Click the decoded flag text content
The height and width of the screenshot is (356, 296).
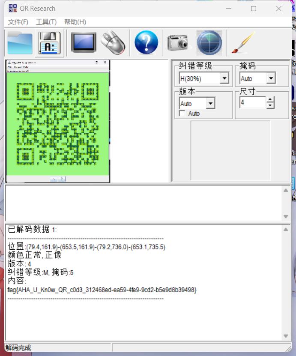pos(102,290)
